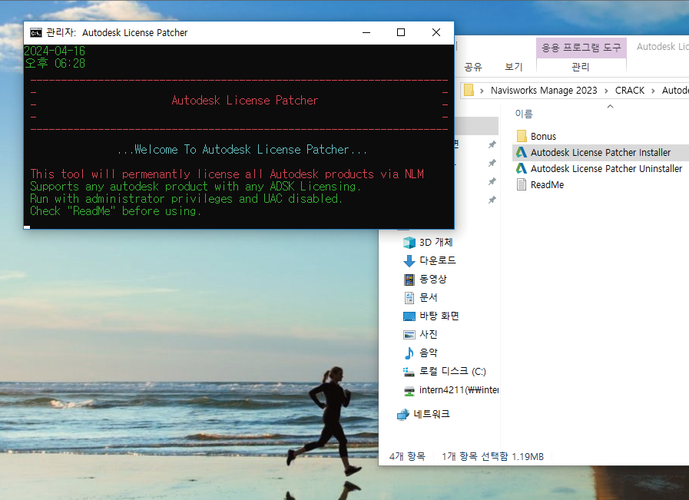The width and height of the screenshot is (689, 500).
Task: Click the 음악 music note icon
Action: point(409,353)
